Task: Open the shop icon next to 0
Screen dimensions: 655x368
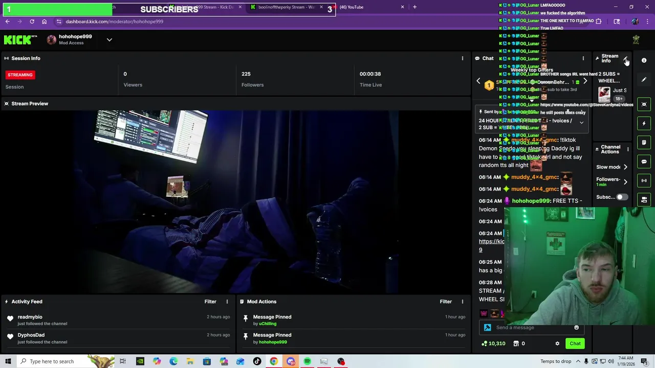Action: pos(516,343)
